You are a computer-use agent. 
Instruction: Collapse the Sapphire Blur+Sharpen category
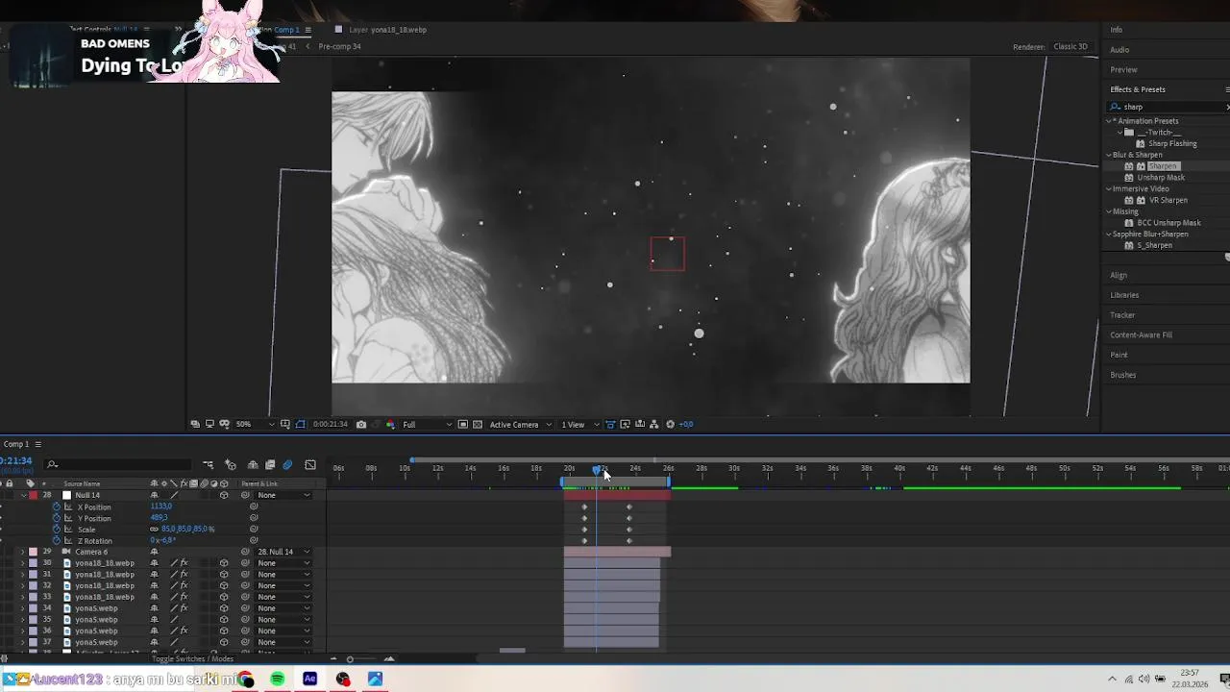click(1109, 235)
